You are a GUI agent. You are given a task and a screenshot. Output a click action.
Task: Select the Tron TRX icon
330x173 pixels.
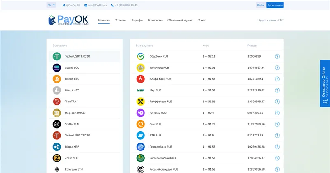coord(57,101)
